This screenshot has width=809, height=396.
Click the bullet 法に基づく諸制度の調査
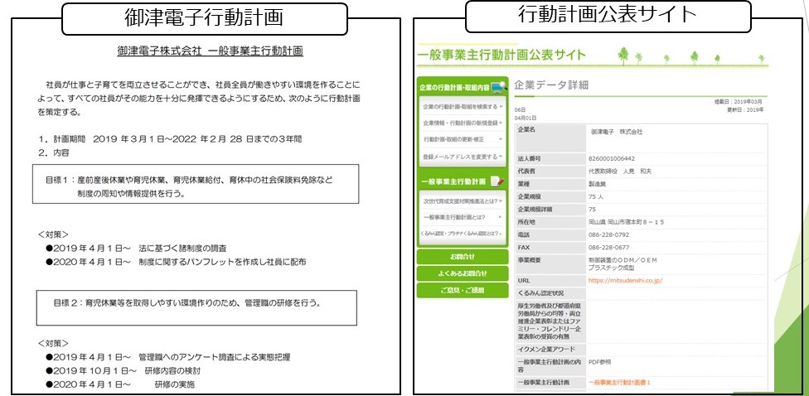[x=136, y=248]
